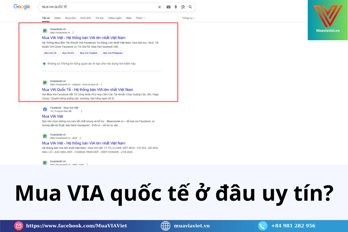
Task: Click the Mua VIA US chip
Action: [x=50, y=53]
